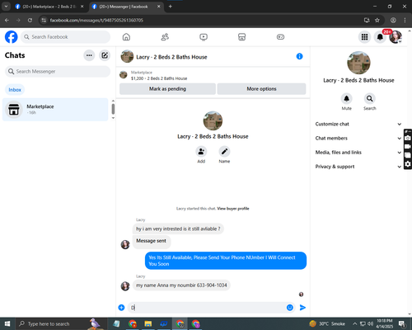Open the Watch video icon
The width and height of the screenshot is (412, 330).
[x=204, y=37]
